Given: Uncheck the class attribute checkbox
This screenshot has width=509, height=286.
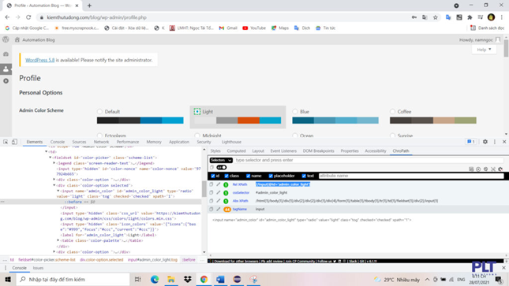Looking at the screenshot, I should pyautogui.click(x=226, y=176).
